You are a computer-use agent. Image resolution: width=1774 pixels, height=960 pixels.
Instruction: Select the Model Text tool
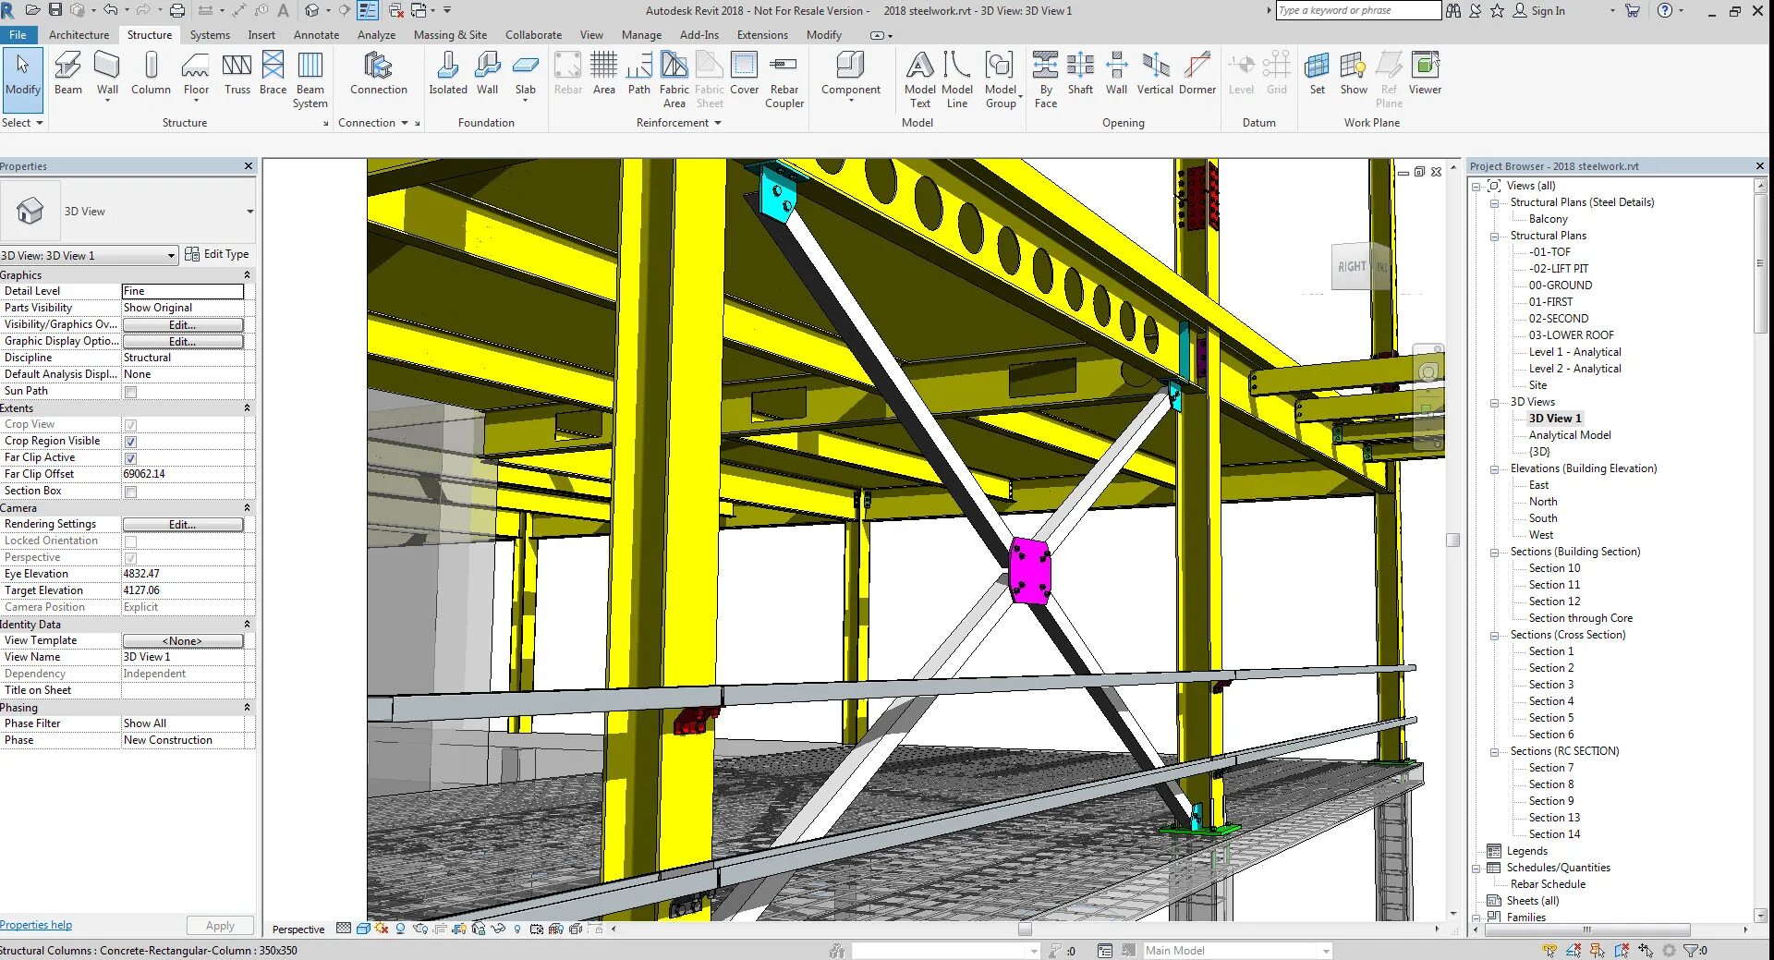pos(919,79)
